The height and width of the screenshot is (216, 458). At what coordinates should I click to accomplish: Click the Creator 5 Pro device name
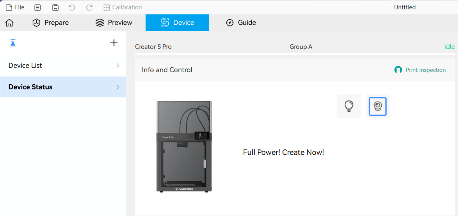tap(153, 47)
